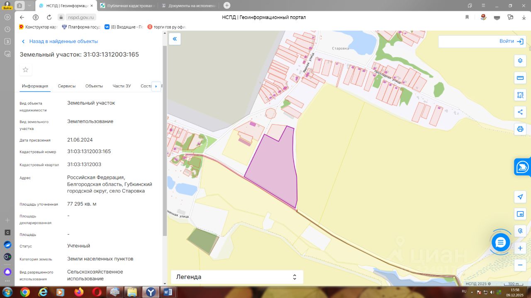The image size is (531, 298).
Task: Open a new browser tab
Action: (227, 5)
